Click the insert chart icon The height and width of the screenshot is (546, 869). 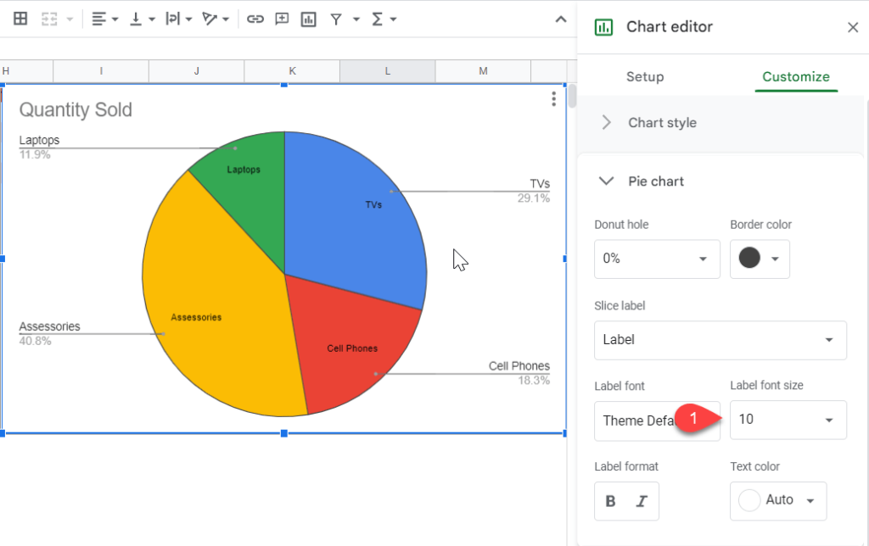[x=309, y=19]
